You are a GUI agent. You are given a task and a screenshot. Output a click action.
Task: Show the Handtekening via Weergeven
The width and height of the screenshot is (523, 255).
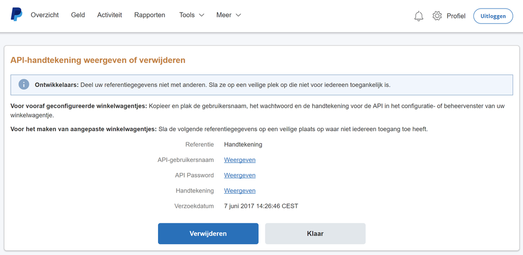pos(240,190)
